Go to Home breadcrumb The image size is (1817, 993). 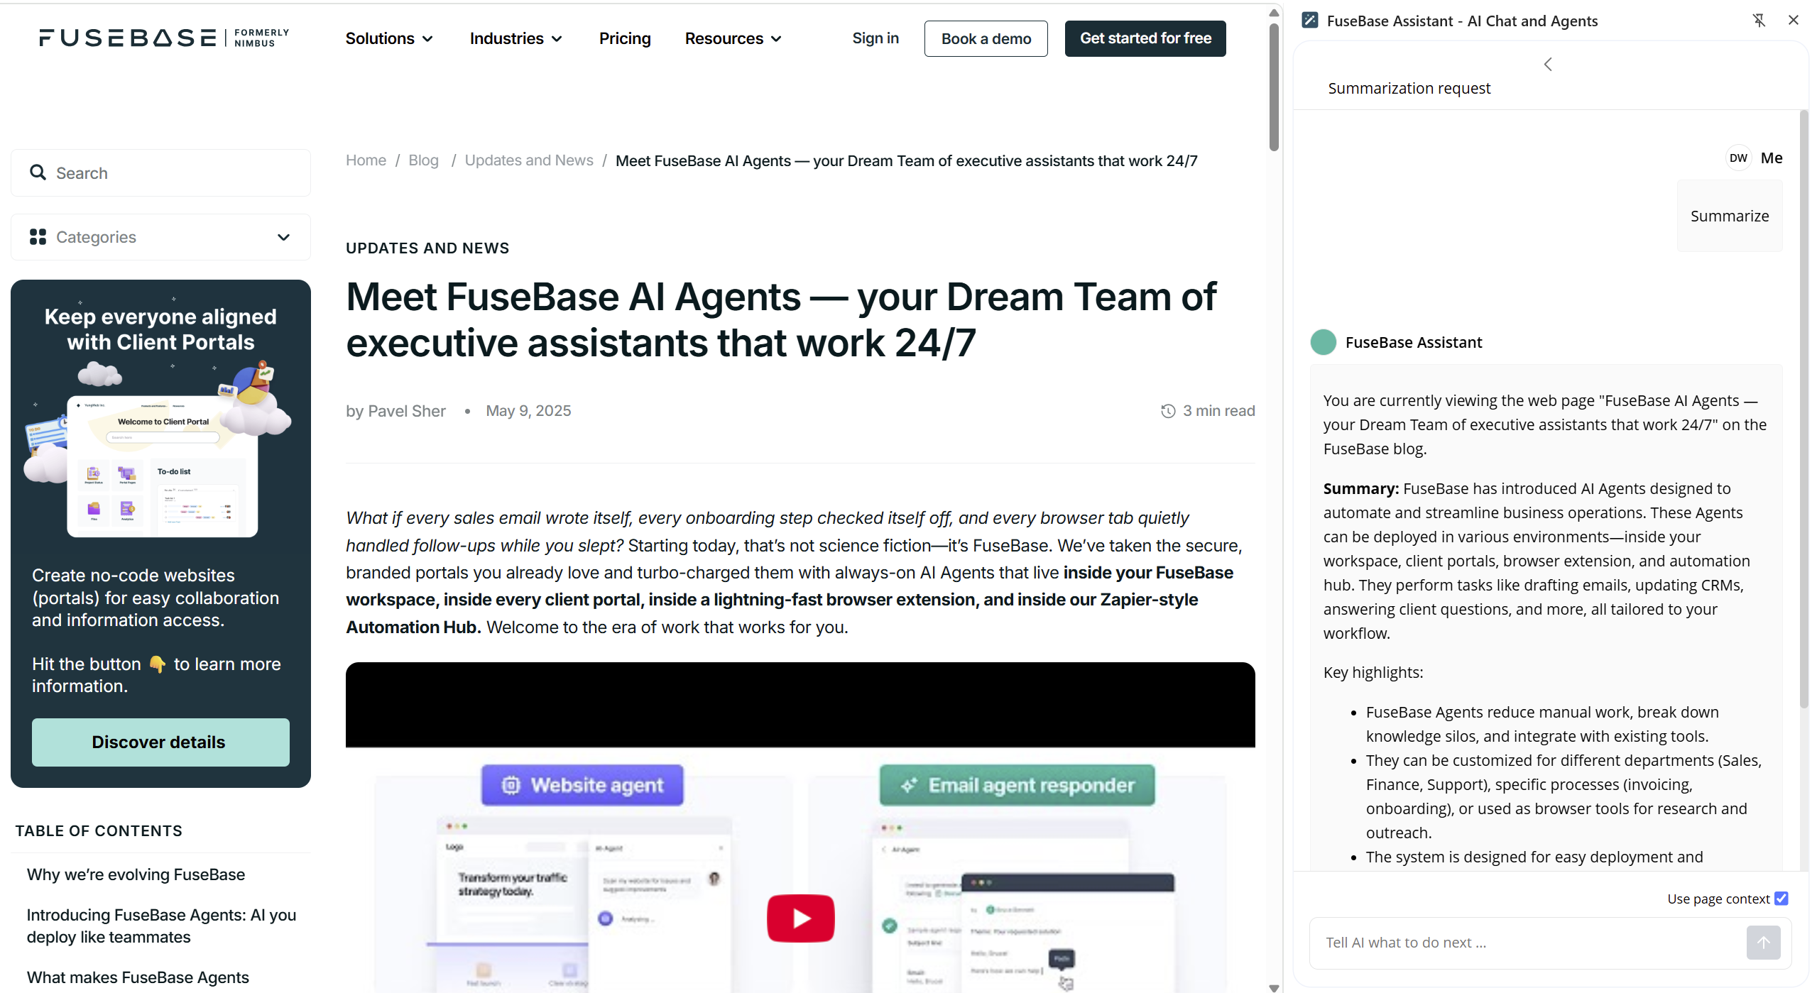click(x=366, y=160)
